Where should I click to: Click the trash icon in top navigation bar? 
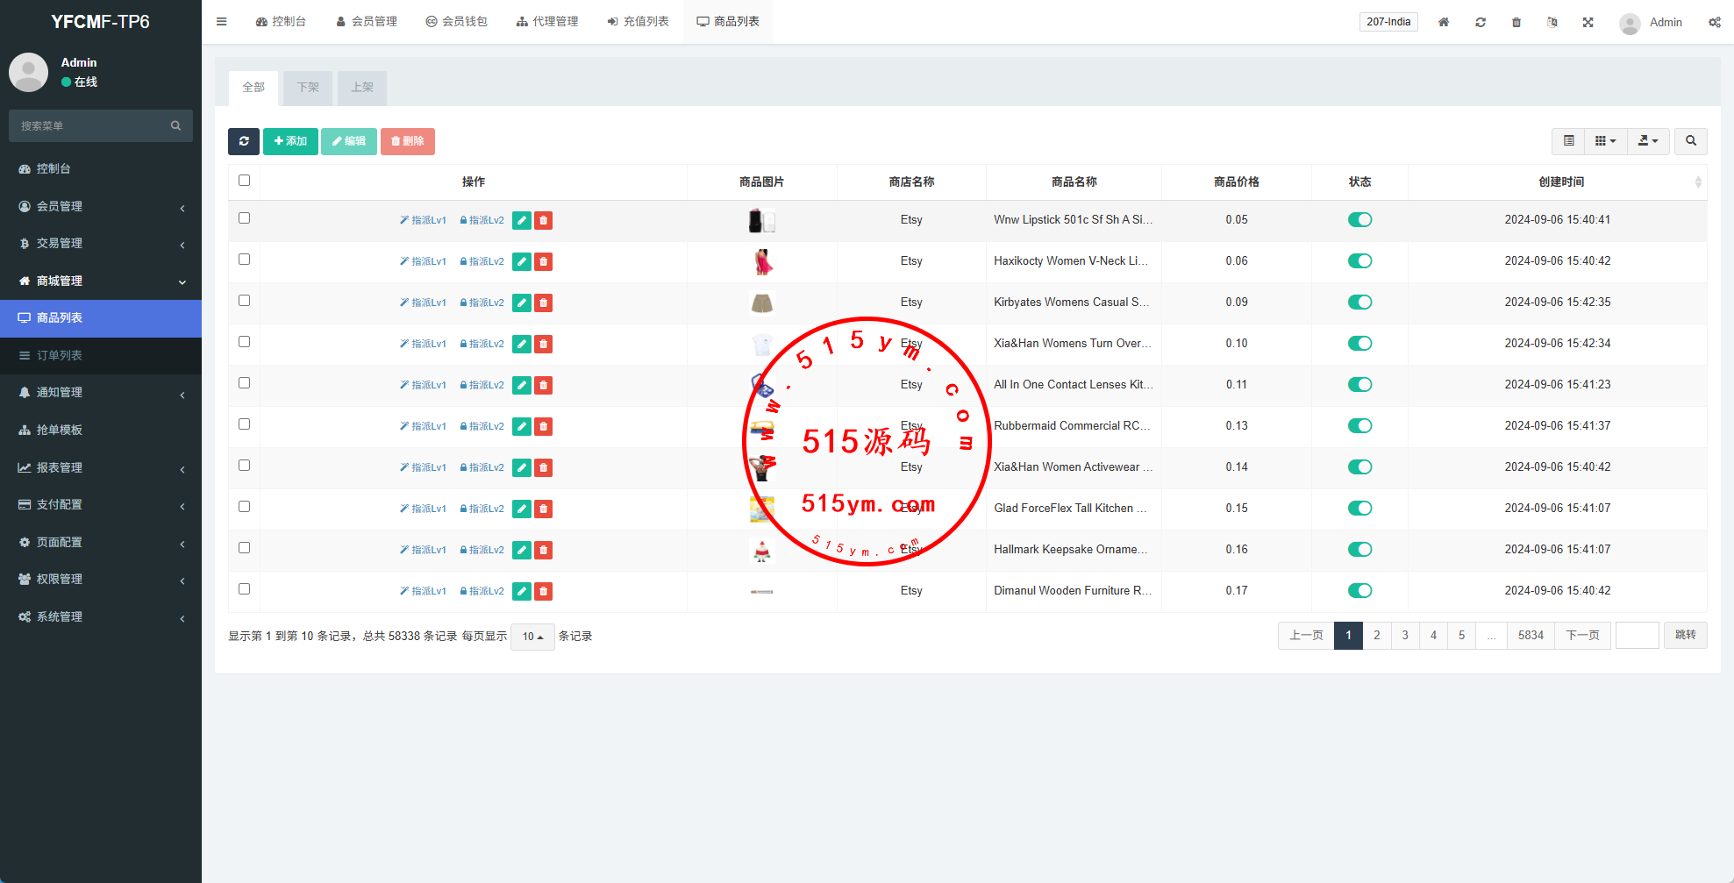(x=1516, y=22)
